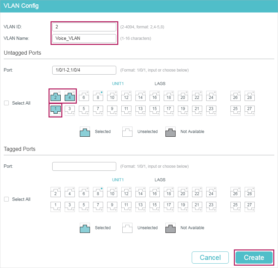The image size is (278, 268).
Task: Deselect port 2 in Untagged Ports
Action: 56,96
